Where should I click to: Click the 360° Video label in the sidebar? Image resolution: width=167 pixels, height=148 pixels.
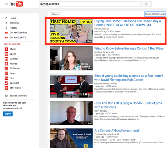[x=15, y=88]
